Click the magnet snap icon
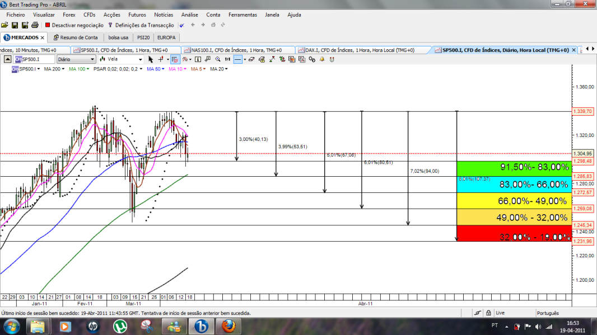The height and width of the screenshot is (335, 597). point(332,59)
